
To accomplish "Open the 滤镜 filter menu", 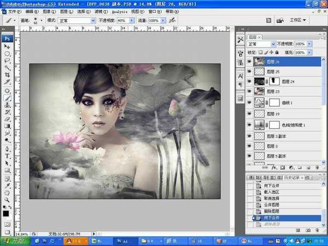I will coord(100,11).
